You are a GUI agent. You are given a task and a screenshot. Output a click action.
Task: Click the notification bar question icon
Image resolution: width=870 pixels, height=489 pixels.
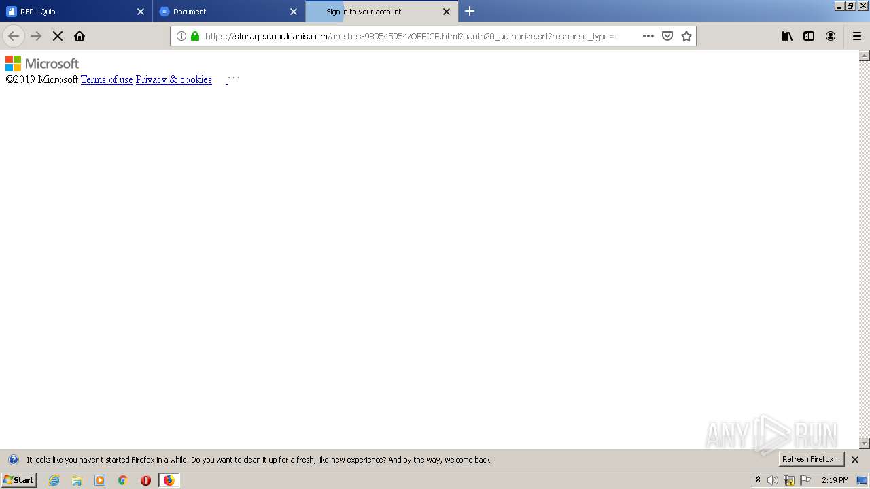click(x=13, y=460)
